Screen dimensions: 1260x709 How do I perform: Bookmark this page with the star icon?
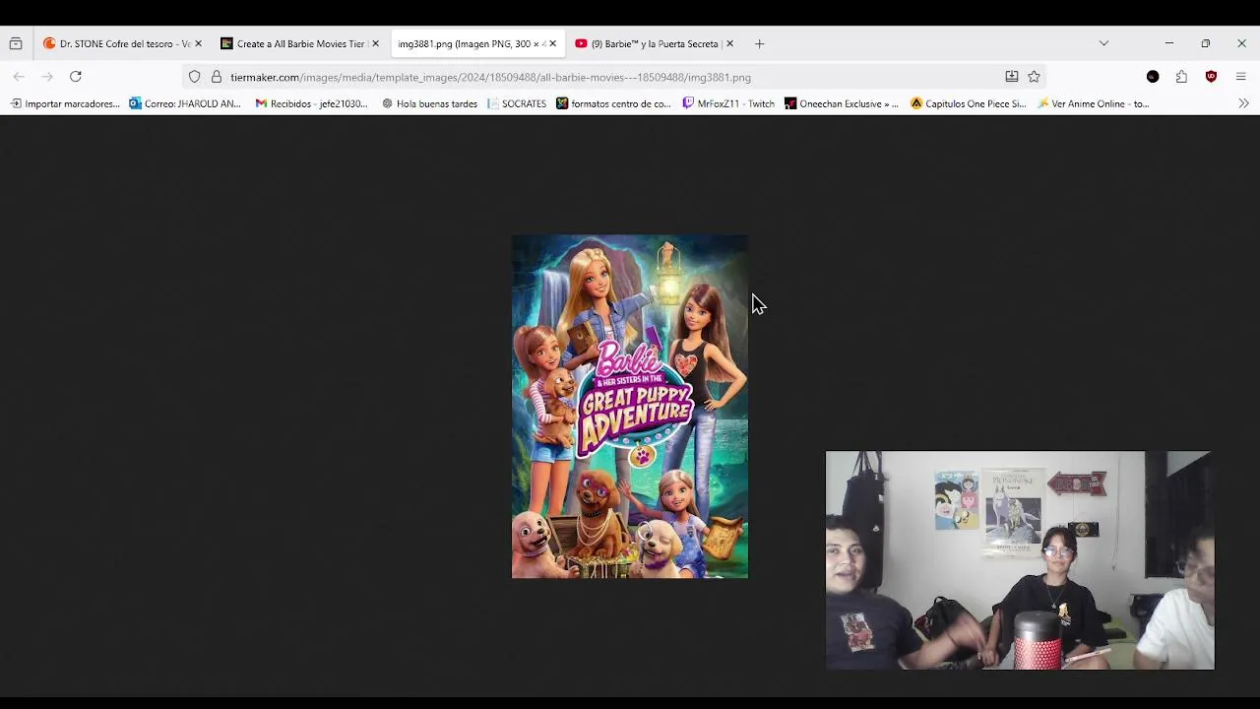[1034, 77]
